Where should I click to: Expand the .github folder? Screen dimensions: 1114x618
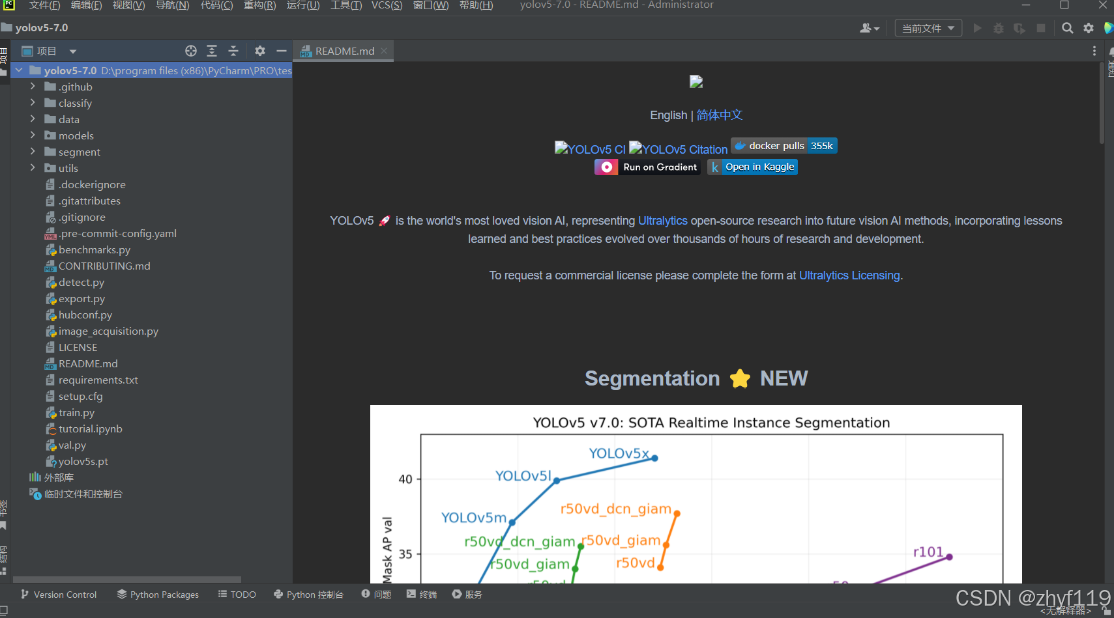coord(33,87)
